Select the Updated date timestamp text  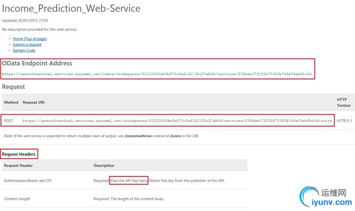(25, 20)
